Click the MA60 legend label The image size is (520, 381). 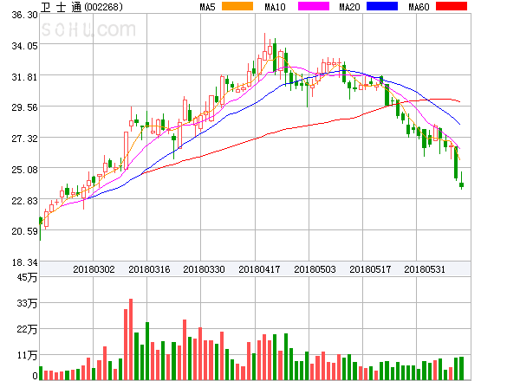(419, 7)
